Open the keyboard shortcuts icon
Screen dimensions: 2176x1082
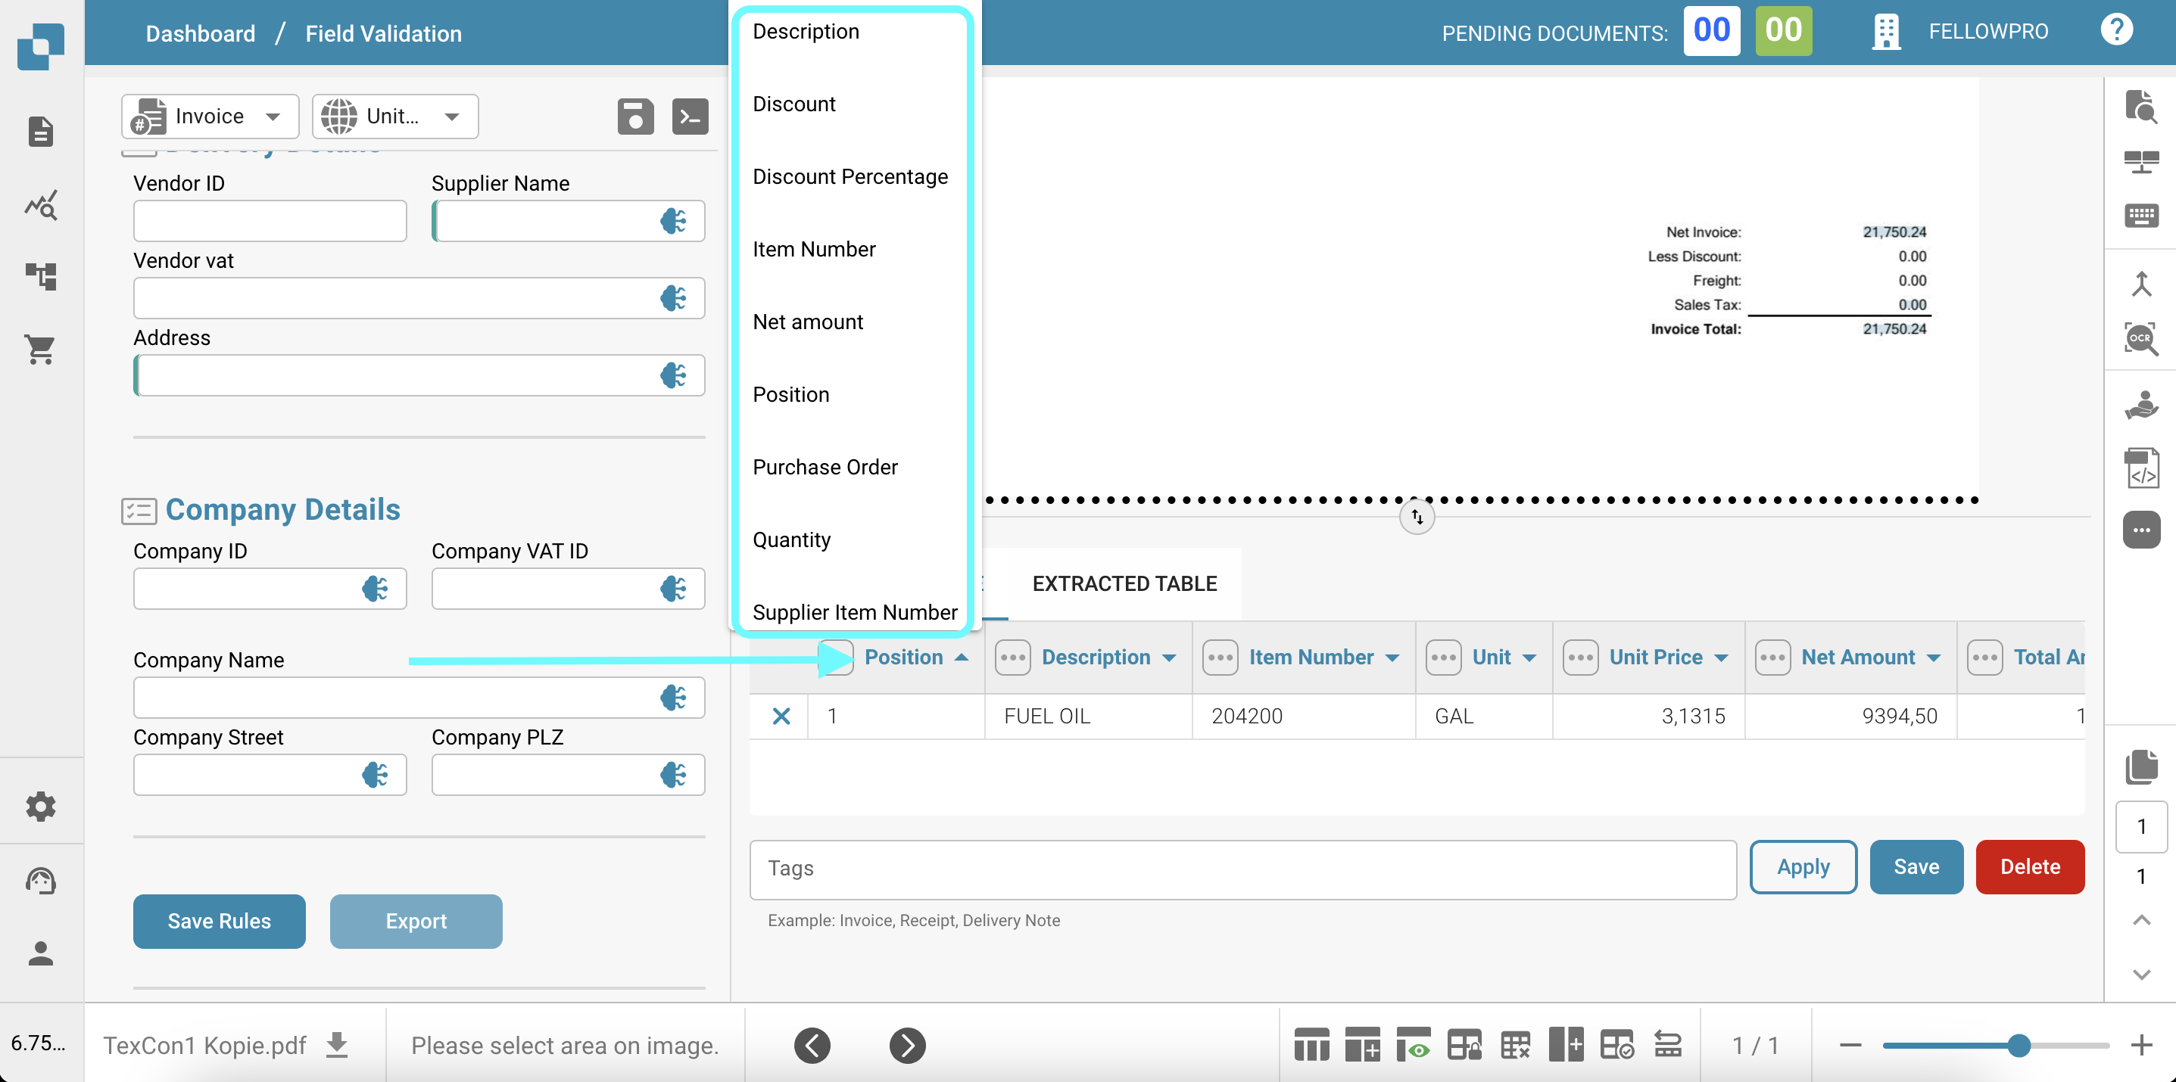(2141, 215)
